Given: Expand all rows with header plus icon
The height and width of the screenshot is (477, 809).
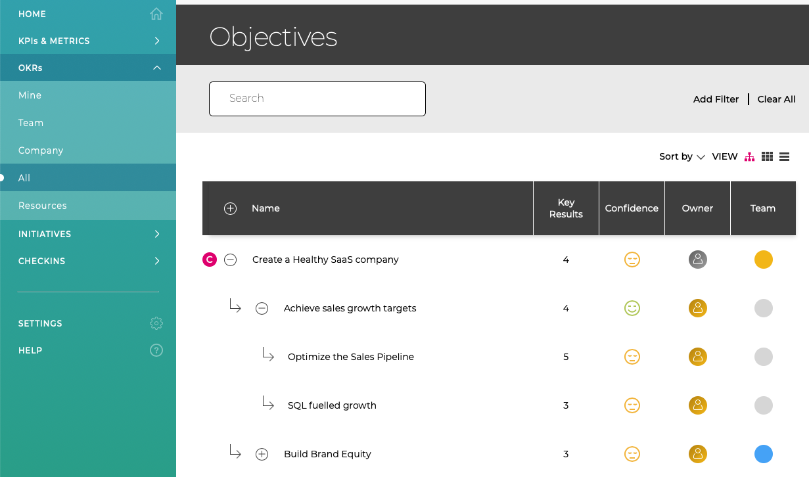Looking at the screenshot, I should coord(230,208).
